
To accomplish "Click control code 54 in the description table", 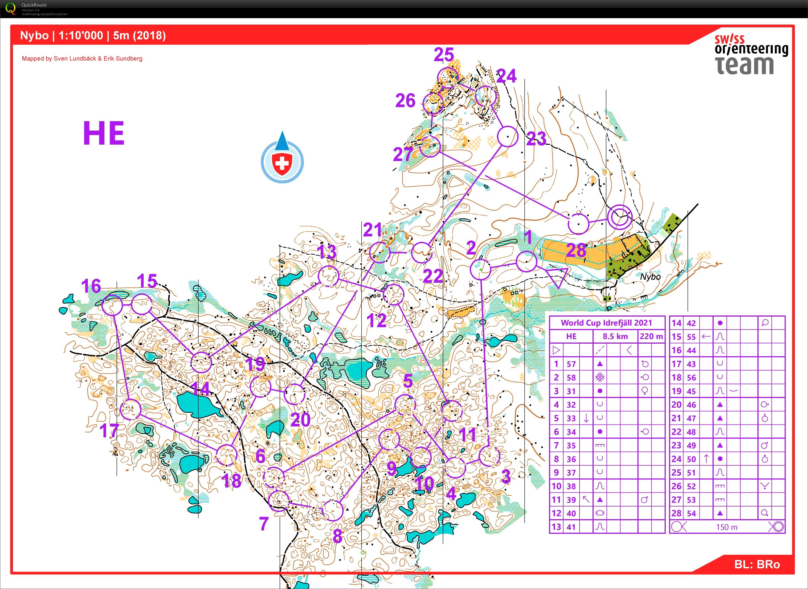I will (691, 513).
